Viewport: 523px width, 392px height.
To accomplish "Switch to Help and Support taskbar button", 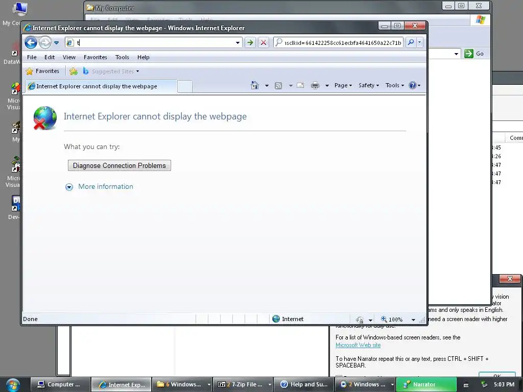I will click(304, 384).
